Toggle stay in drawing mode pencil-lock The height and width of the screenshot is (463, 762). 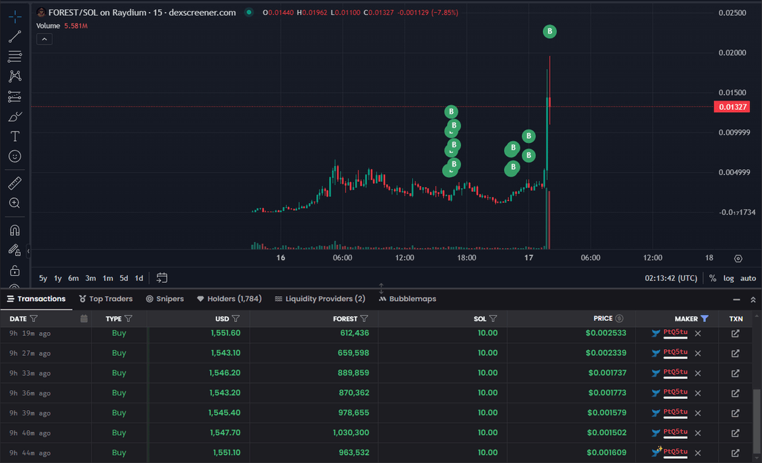15,250
